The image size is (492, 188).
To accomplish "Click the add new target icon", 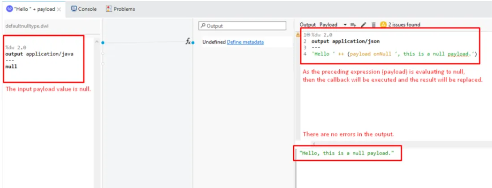I will coord(353,25).
